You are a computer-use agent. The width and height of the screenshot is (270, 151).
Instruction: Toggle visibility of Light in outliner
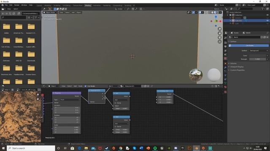pyautogui.click(x=267, y=23)
